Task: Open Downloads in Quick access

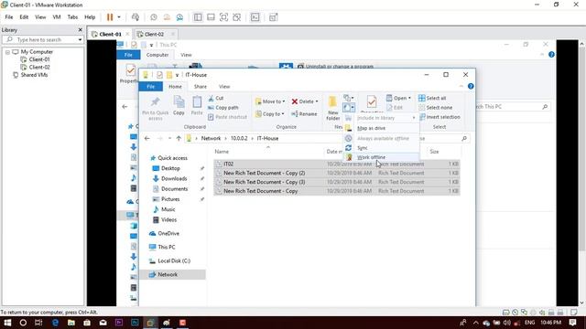Action: point(174,179)
